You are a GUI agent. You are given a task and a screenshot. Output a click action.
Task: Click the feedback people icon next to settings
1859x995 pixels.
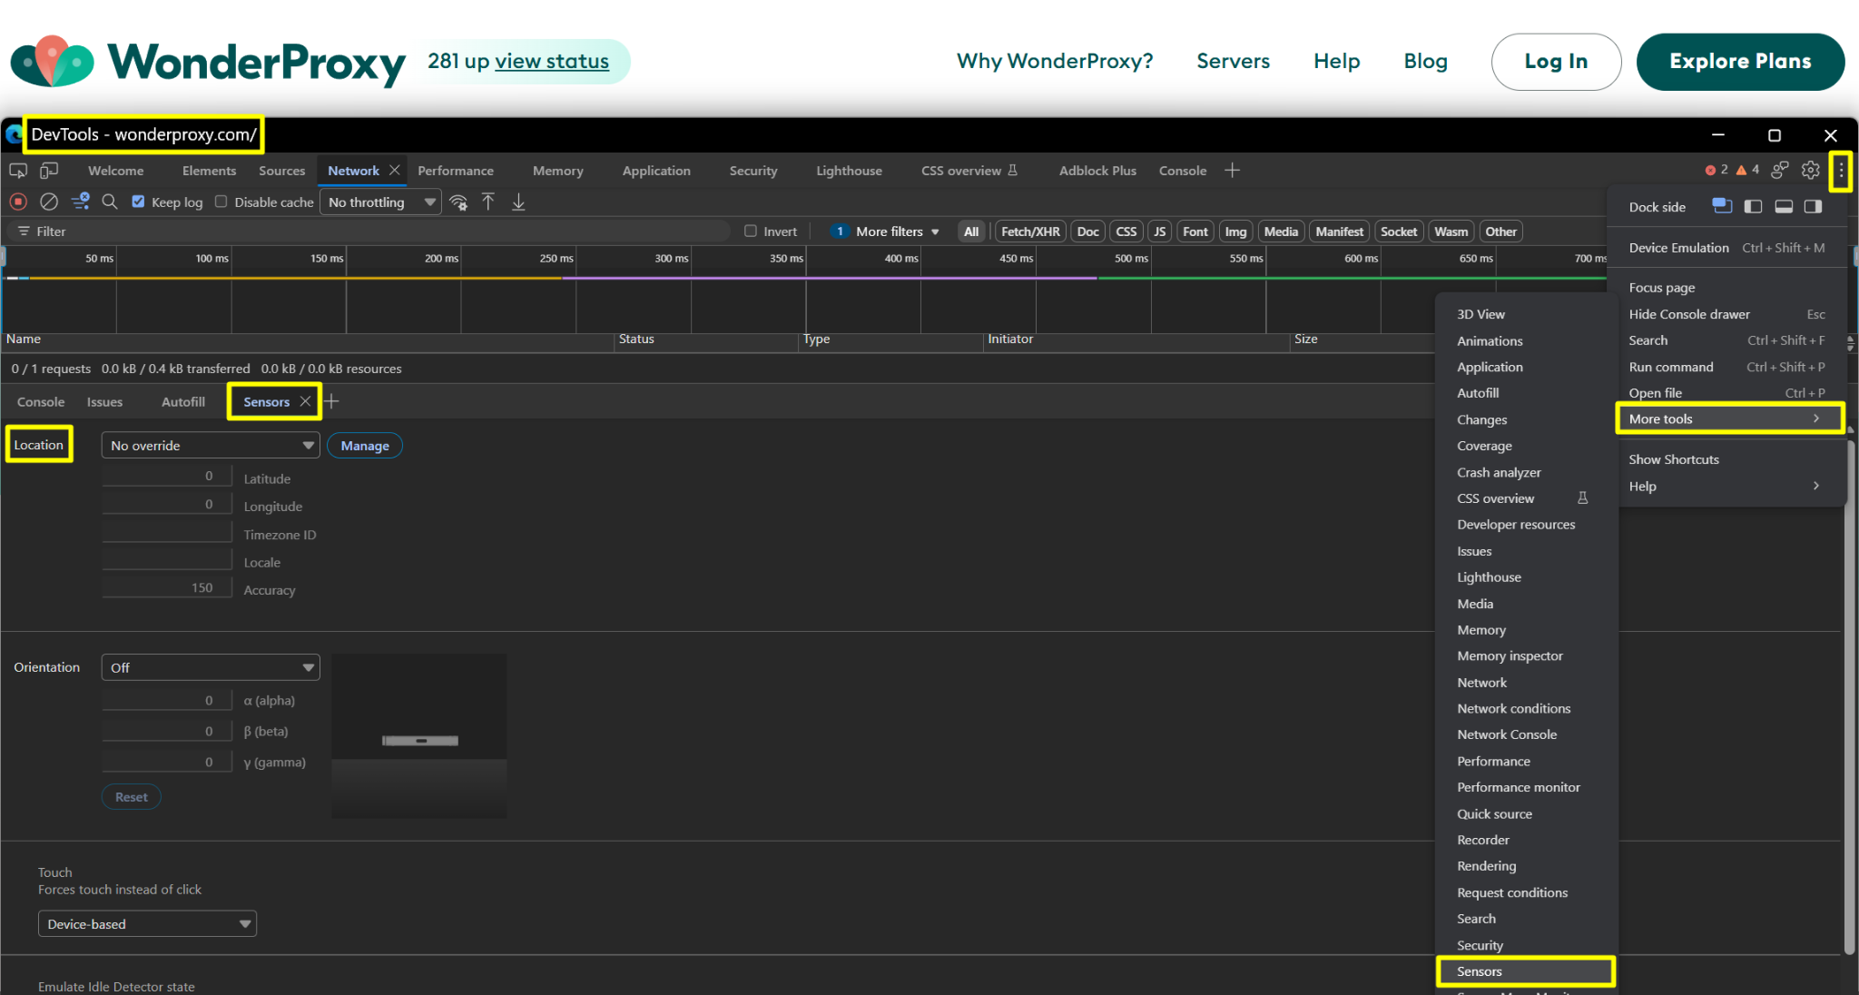click(1780, 170)
